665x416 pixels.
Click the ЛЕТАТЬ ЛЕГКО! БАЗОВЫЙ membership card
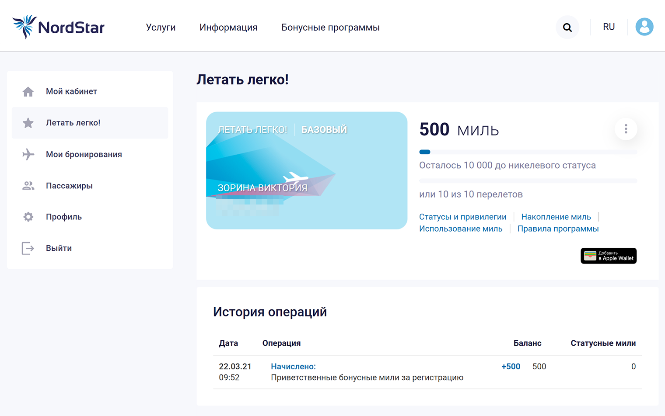coord(306,171)
